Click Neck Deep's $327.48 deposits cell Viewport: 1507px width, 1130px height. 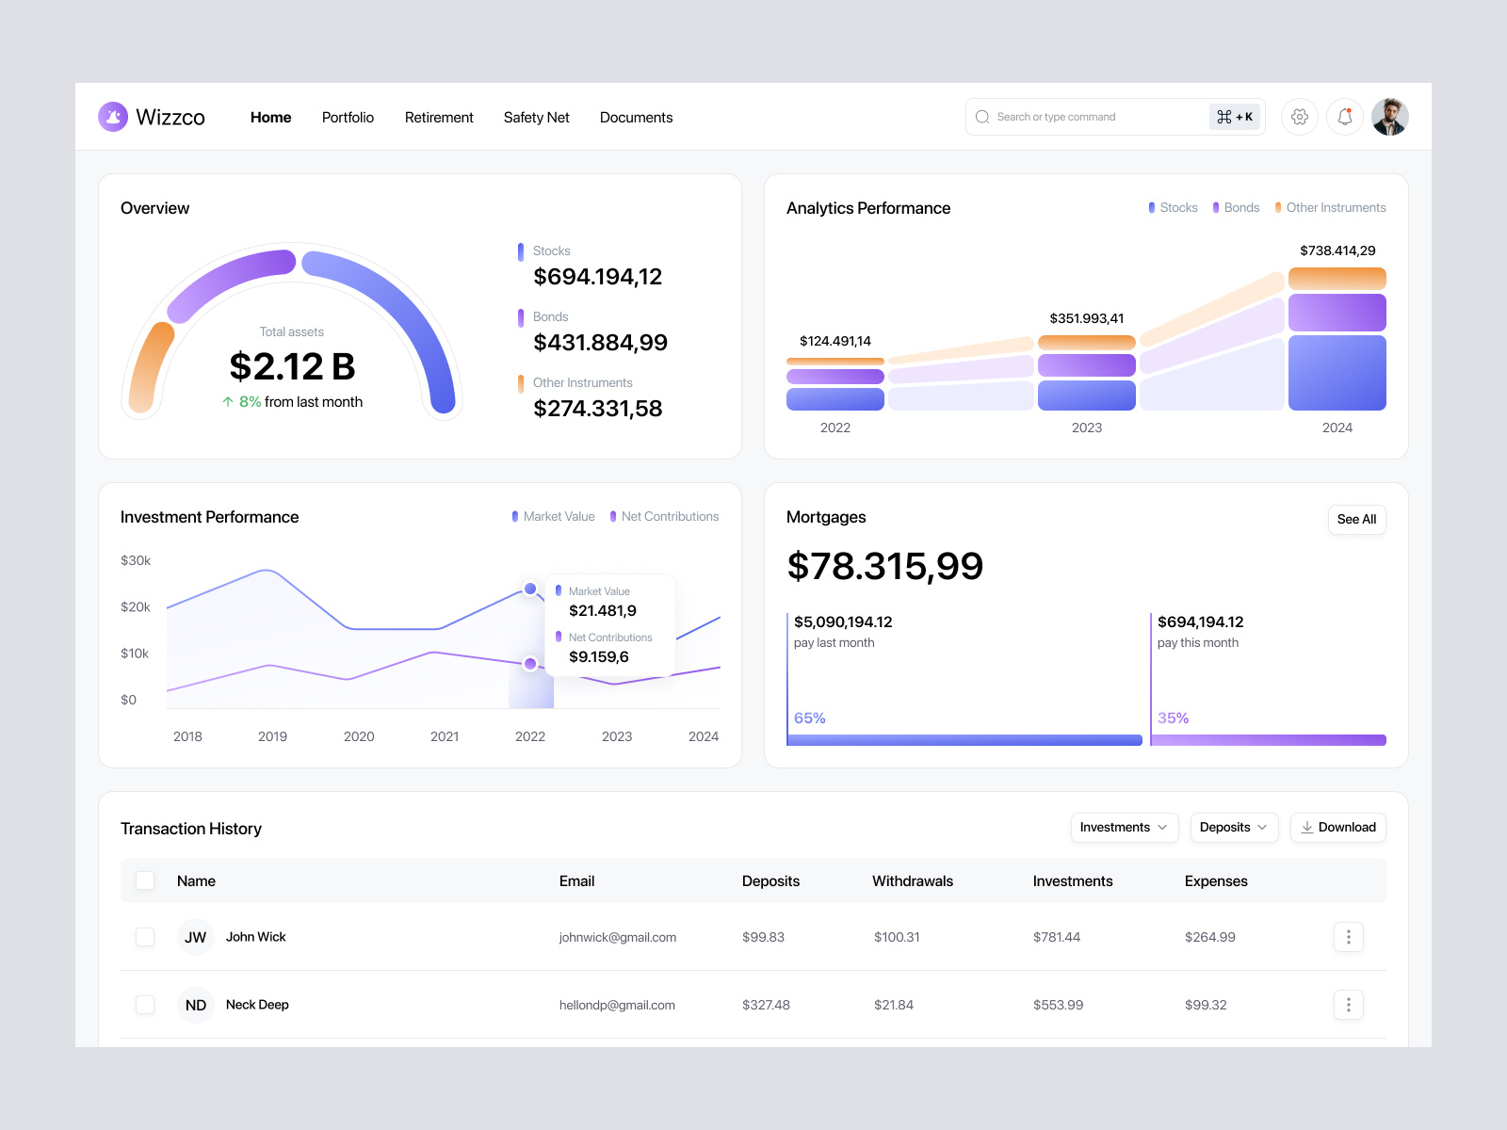pyautogui.click(x=766, y=1005)
